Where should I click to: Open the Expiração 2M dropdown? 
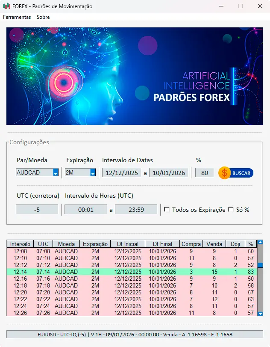click(x=93, y=173)
